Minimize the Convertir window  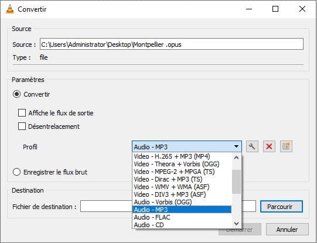pyautogui.click(x=249, y=9)
